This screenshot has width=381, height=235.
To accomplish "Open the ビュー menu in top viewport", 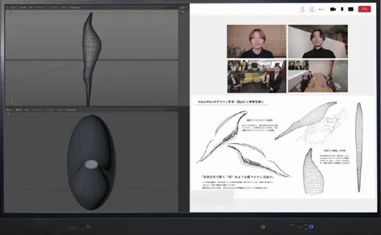I will tap(13, 8).
